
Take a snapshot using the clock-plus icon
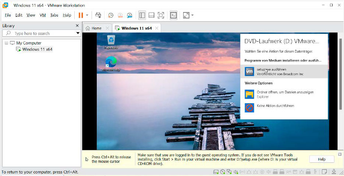pos(111,15)
